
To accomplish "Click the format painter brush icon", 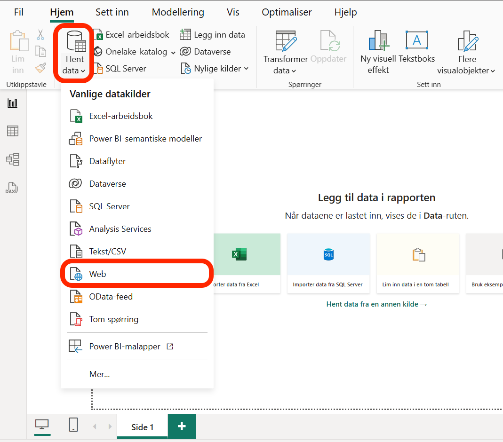I will (40, 68).
